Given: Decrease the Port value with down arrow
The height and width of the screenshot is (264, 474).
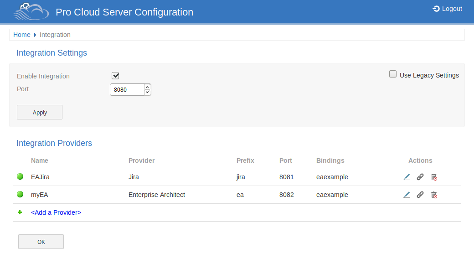Looking at the screenshot, I should 147,92.
